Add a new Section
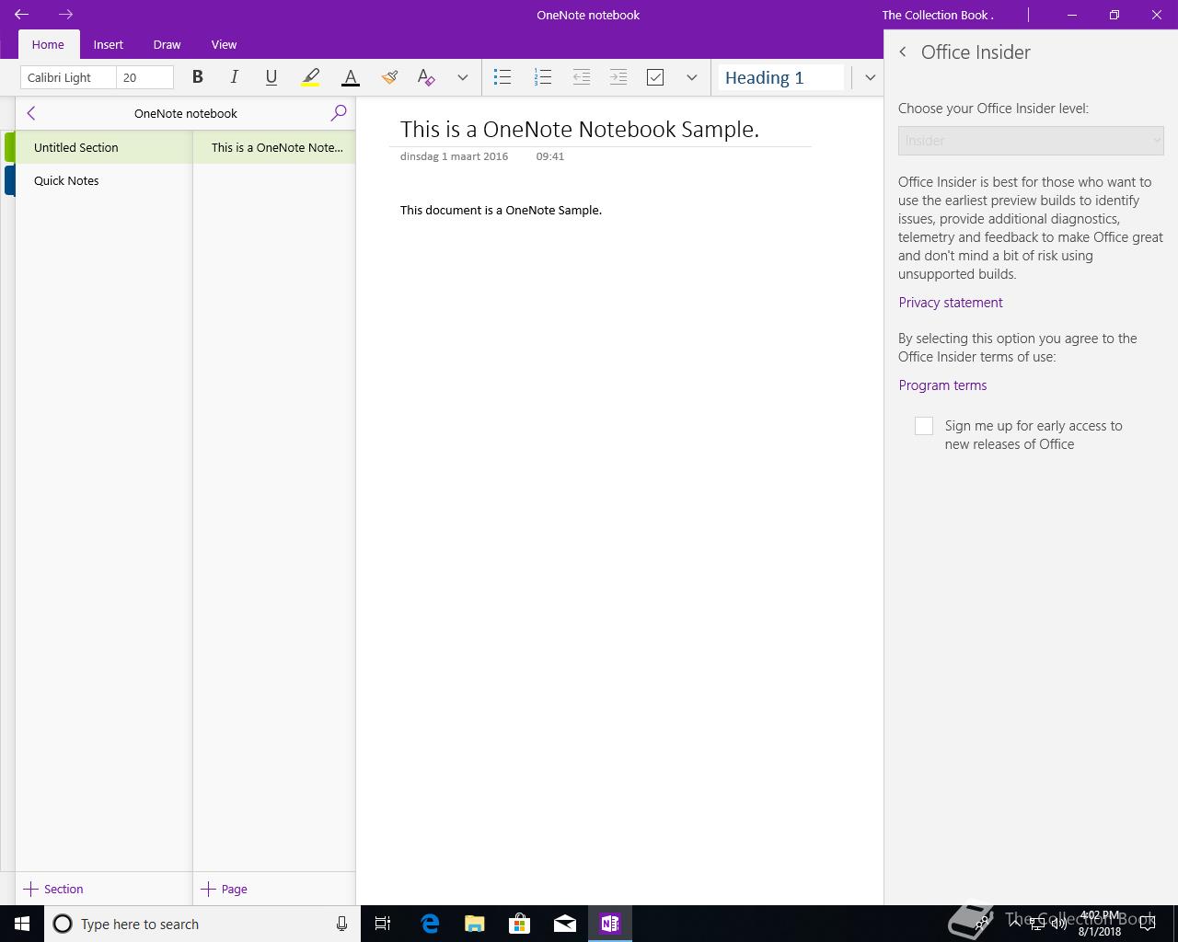The image size is (1178, 942). pos(53,889)
